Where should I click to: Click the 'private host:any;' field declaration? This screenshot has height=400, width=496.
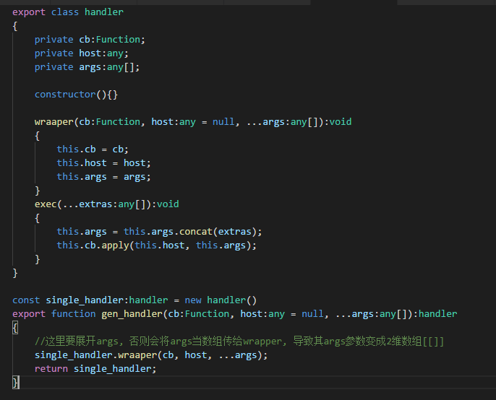pos(81,53)
